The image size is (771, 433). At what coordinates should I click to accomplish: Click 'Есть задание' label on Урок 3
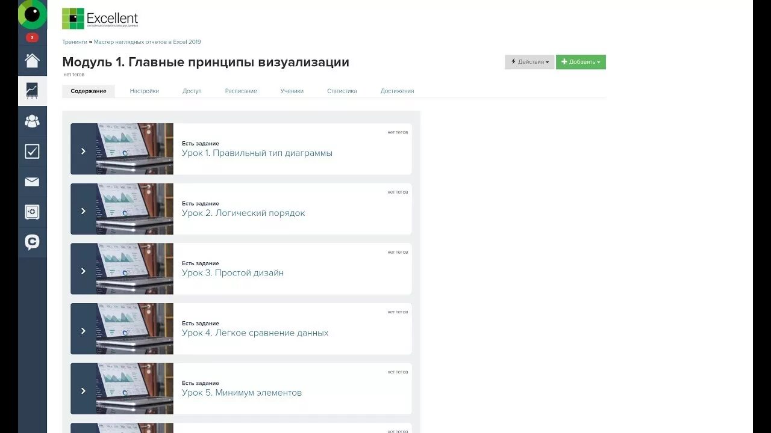(201, 263)
